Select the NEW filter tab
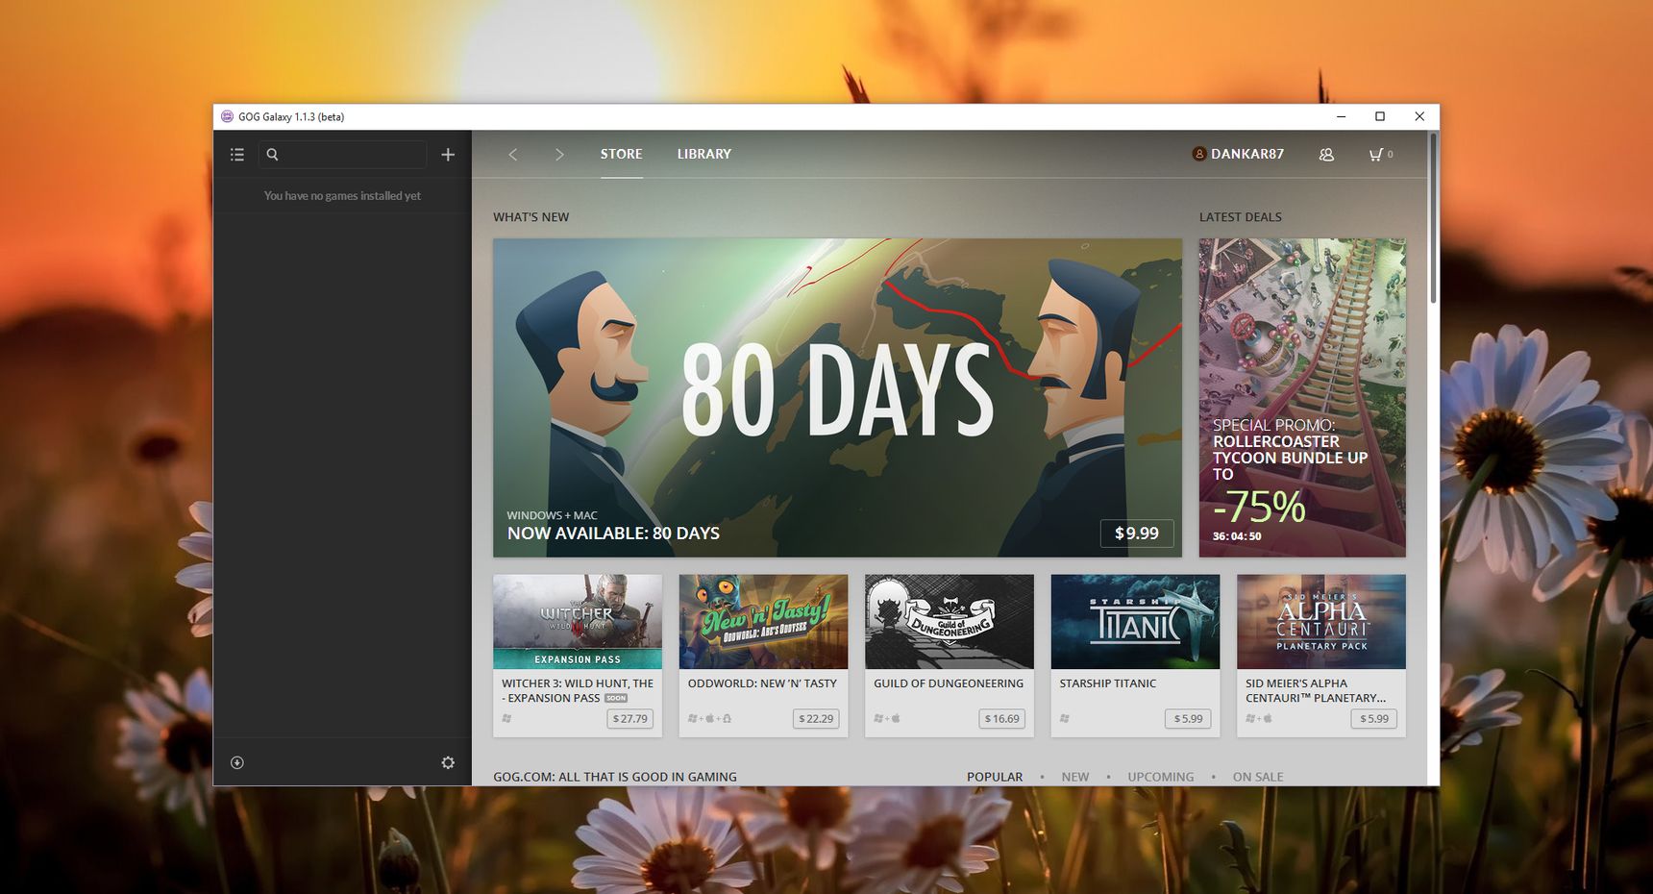 (x=1075, y=777)
